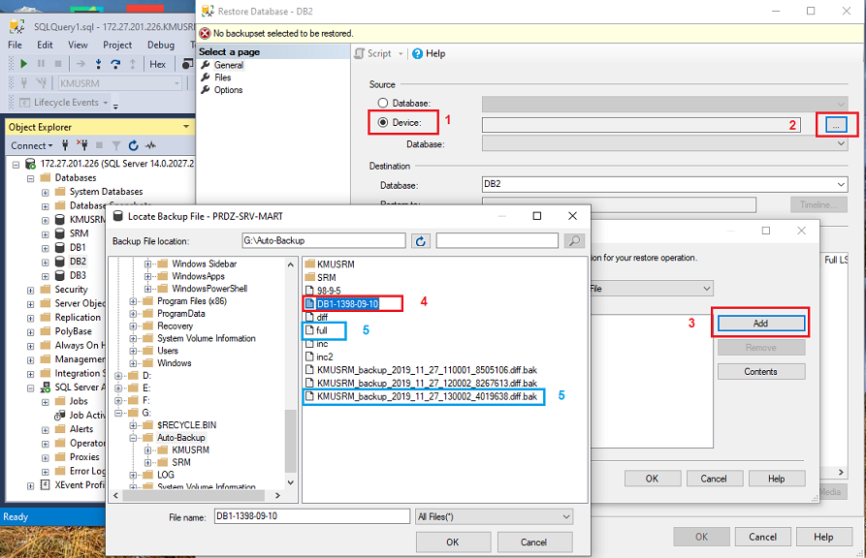Open the Help icon in Restore Database
Image resolution: width=866 pixels, height=558 pixels.
point(429,54)
